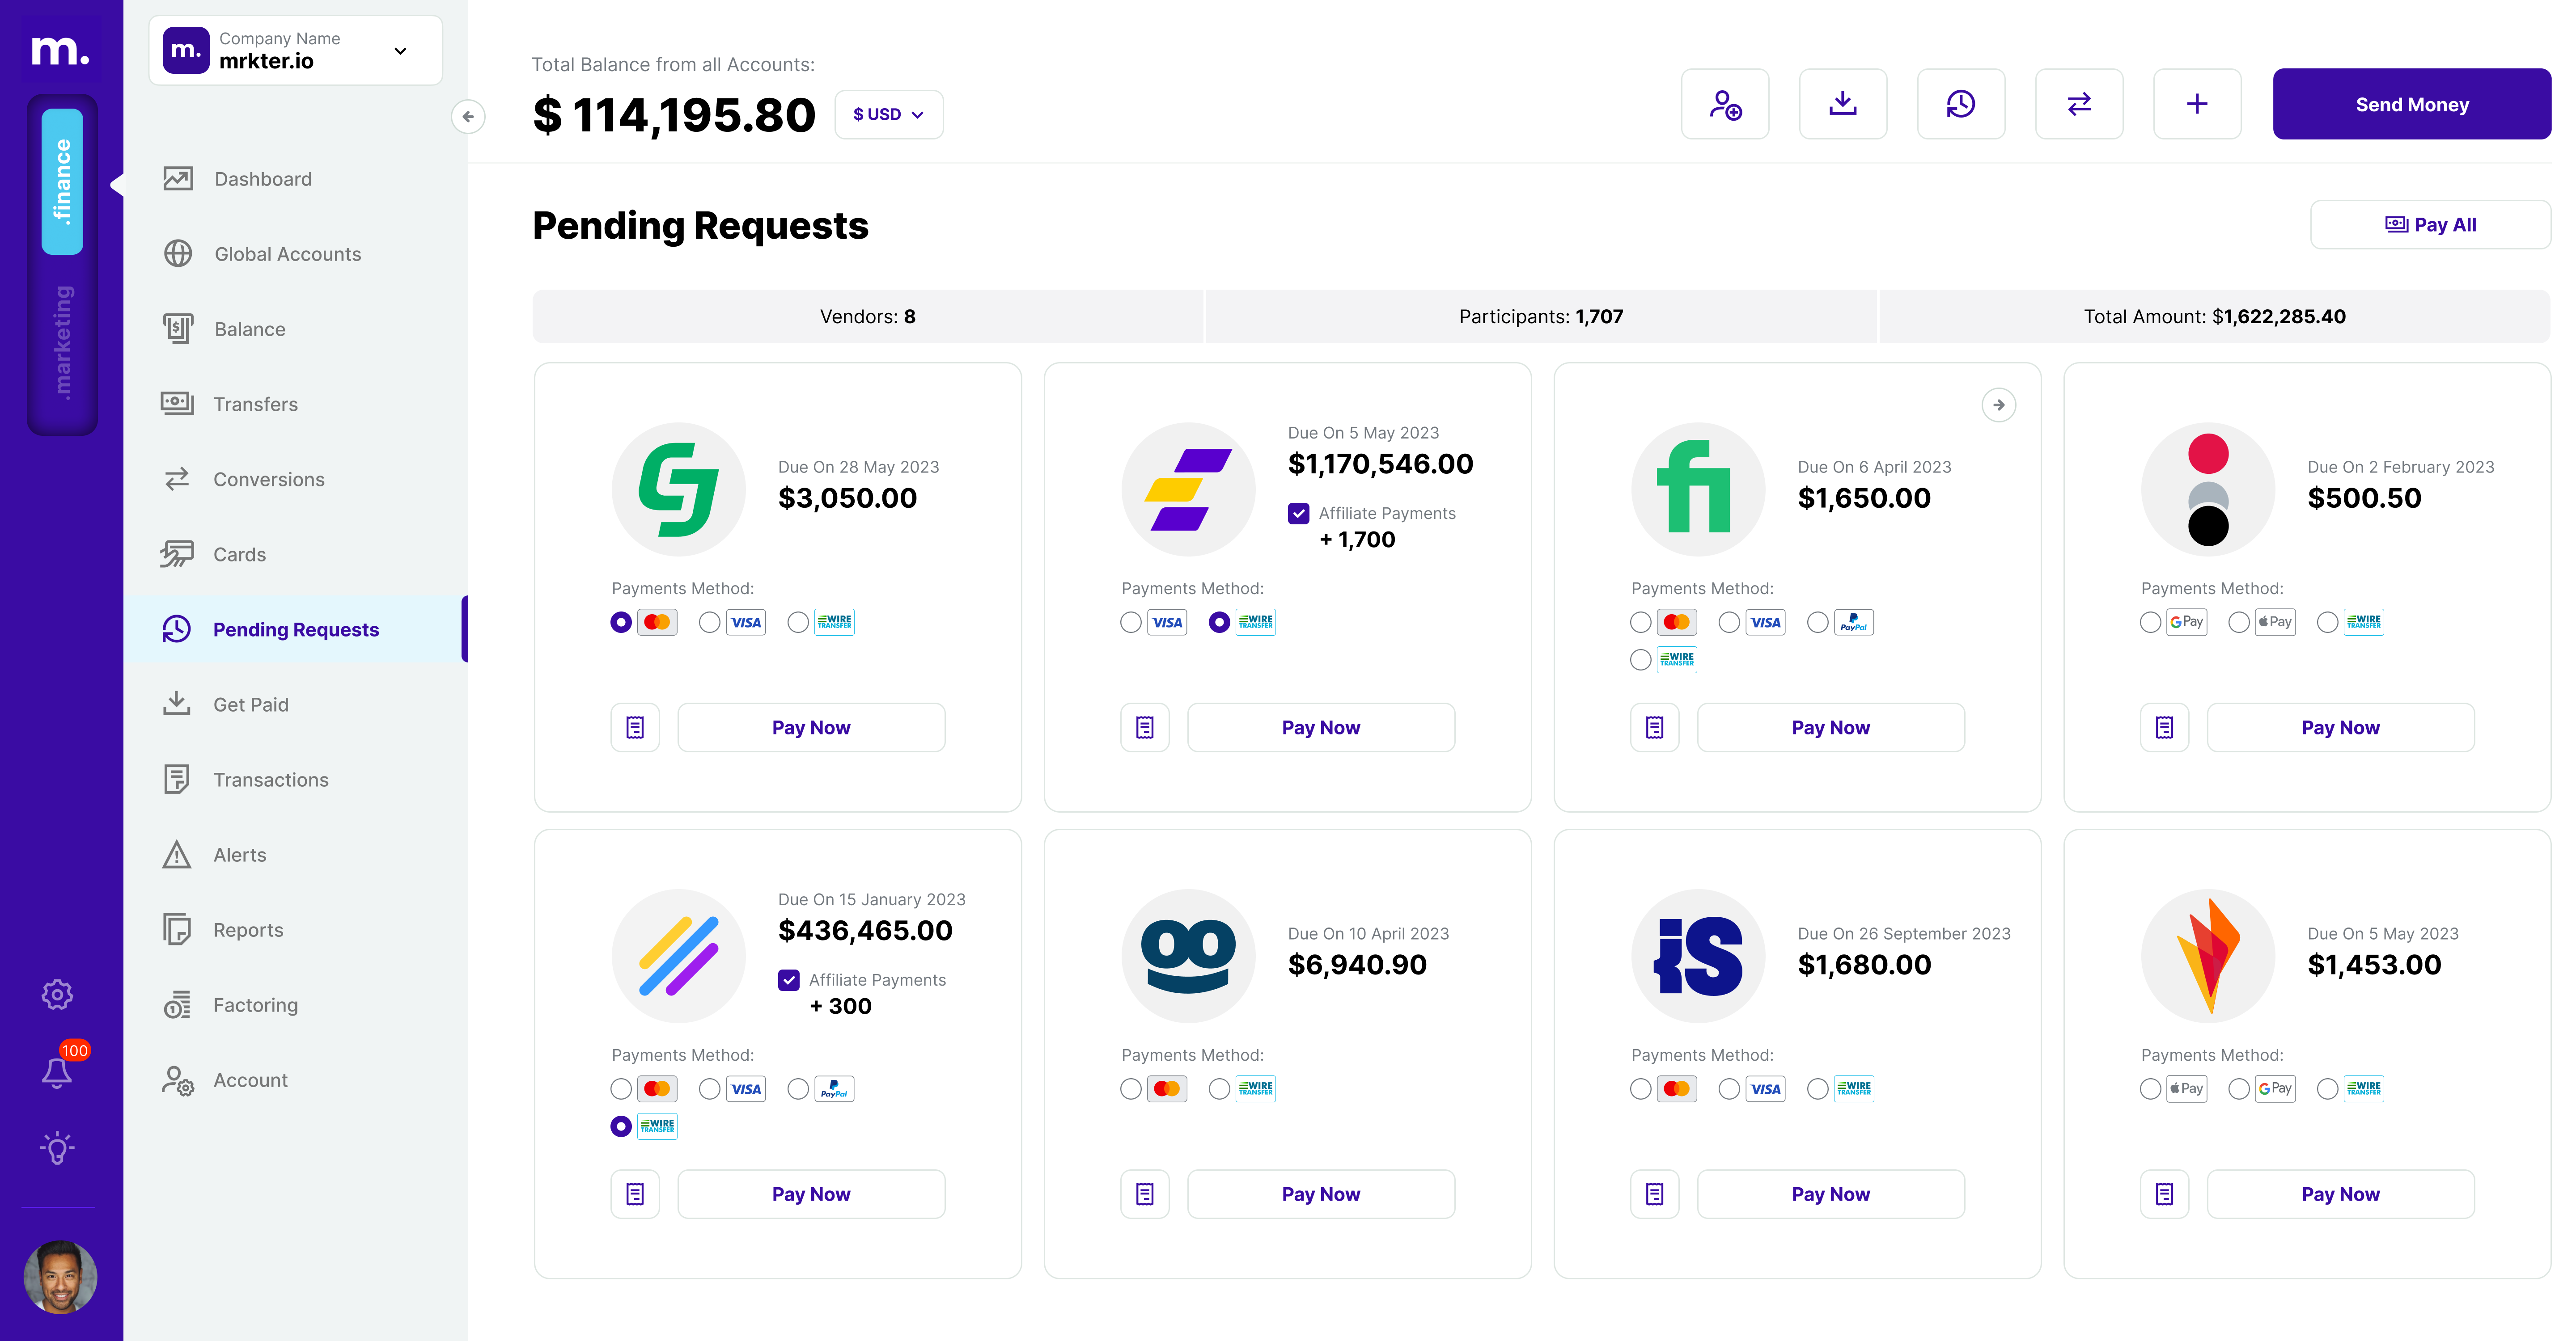
Task: Open Transactions in the sidebar menu
Action: click(x=270, y=780)
